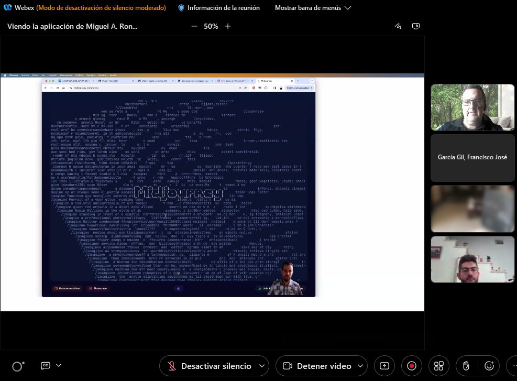Click the Generación de imágenes tab

click(195, 81)
